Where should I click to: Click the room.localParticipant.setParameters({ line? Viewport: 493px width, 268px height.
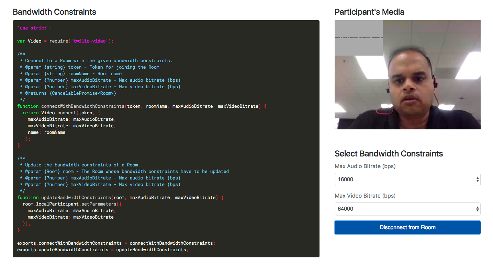[72, 204]
